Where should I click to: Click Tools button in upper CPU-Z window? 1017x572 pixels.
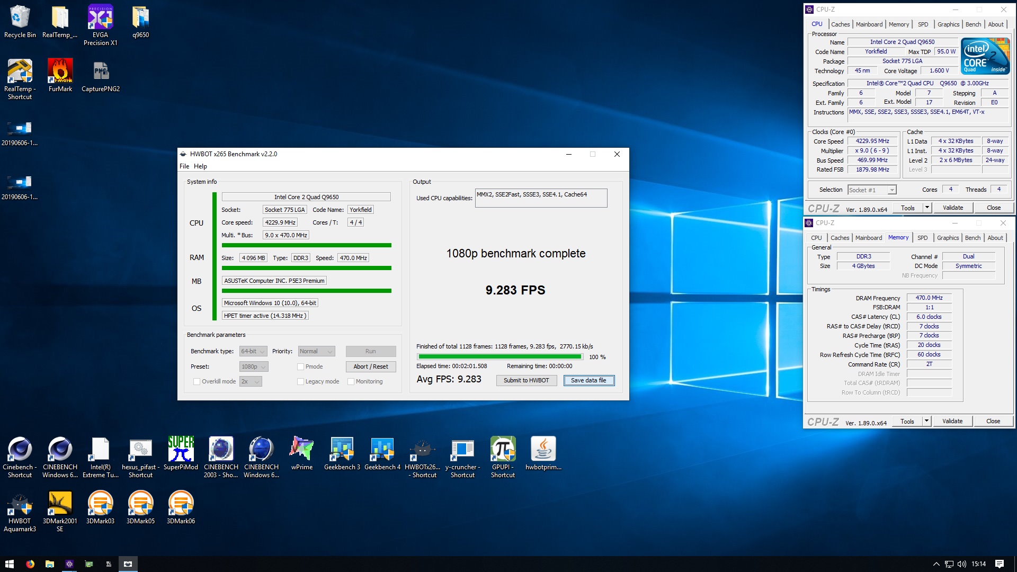tap(908, 208)
